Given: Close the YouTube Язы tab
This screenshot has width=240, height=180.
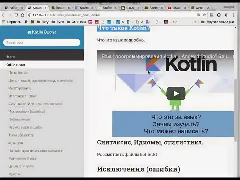Looking at the screenshot, I should coord(185,8).
